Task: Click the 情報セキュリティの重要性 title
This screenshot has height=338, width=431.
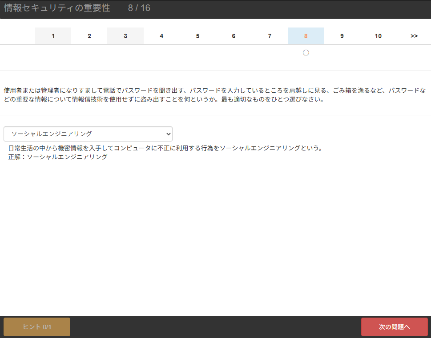Action: click(57, 8)
